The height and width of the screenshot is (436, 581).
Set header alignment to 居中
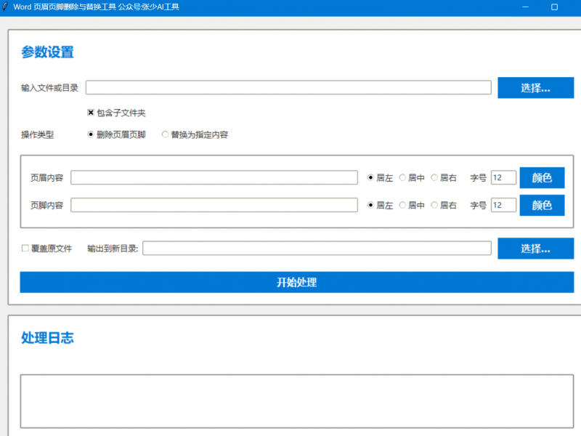pyautogui.click(x=402, y=178)
